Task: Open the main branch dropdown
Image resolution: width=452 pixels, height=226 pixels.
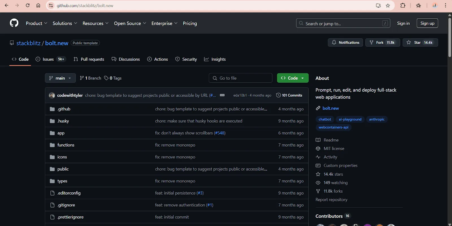Action: (x=60, y=78)
